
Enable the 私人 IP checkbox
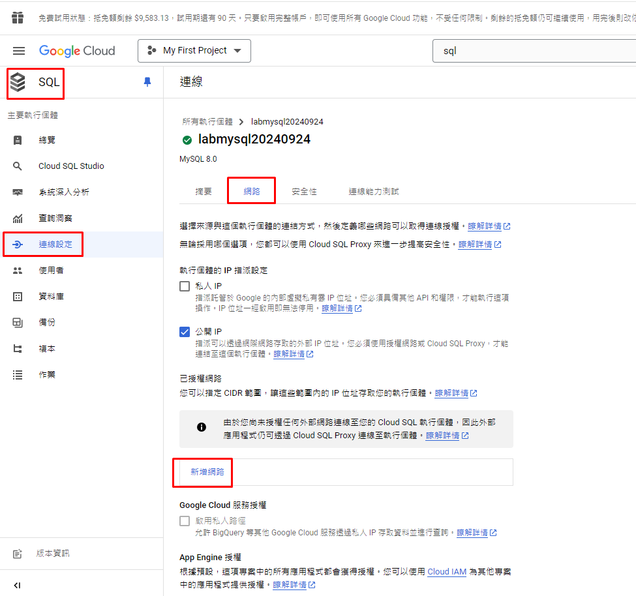[x=185, y=286]
